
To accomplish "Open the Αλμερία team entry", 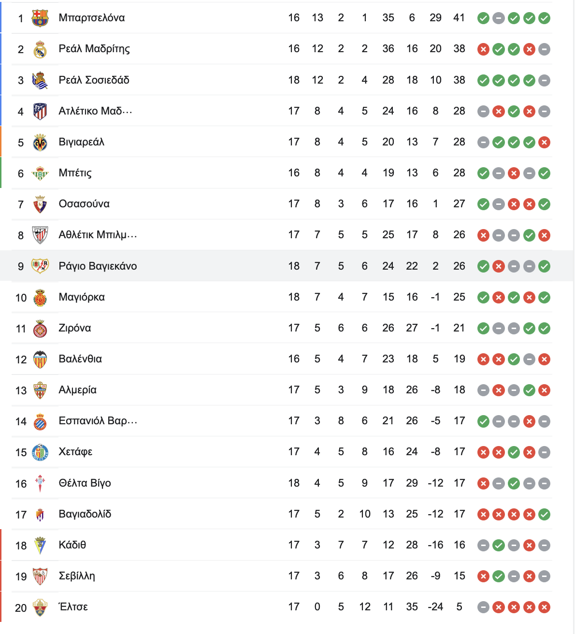I will tap(78, 390).
